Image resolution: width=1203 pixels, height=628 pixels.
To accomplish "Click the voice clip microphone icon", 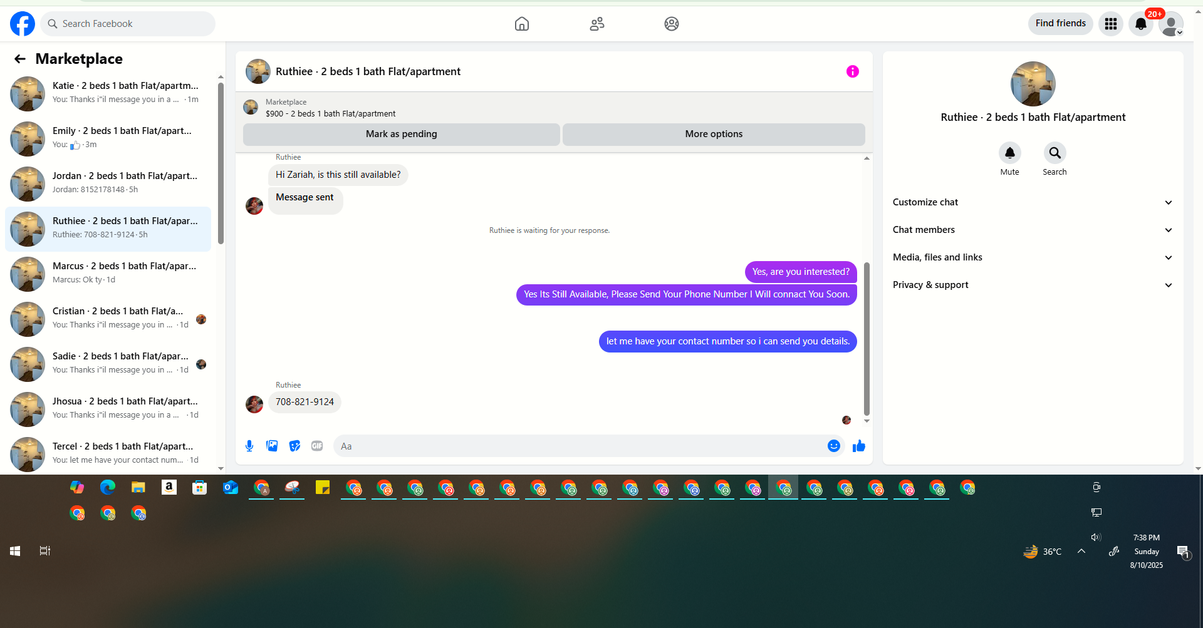I will tap(249, 446).
